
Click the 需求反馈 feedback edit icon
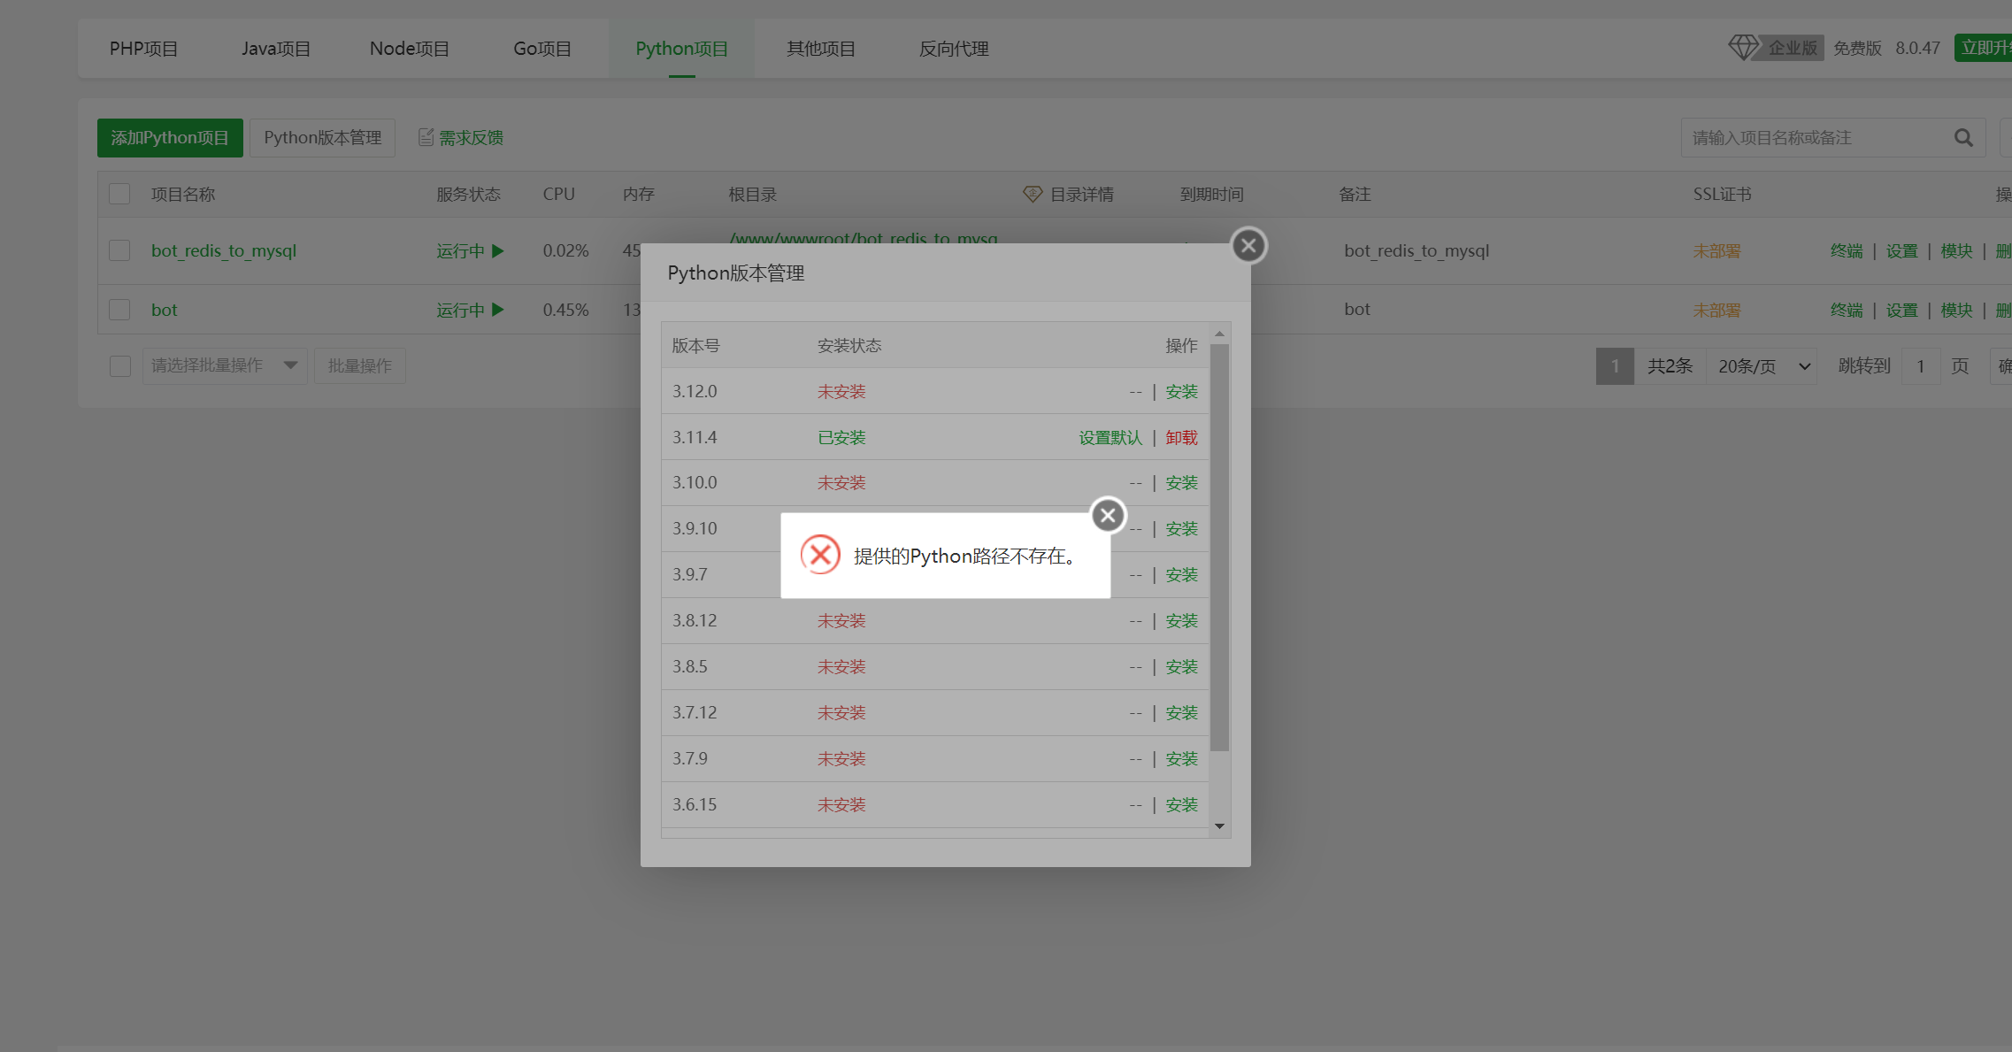[426, 137]
